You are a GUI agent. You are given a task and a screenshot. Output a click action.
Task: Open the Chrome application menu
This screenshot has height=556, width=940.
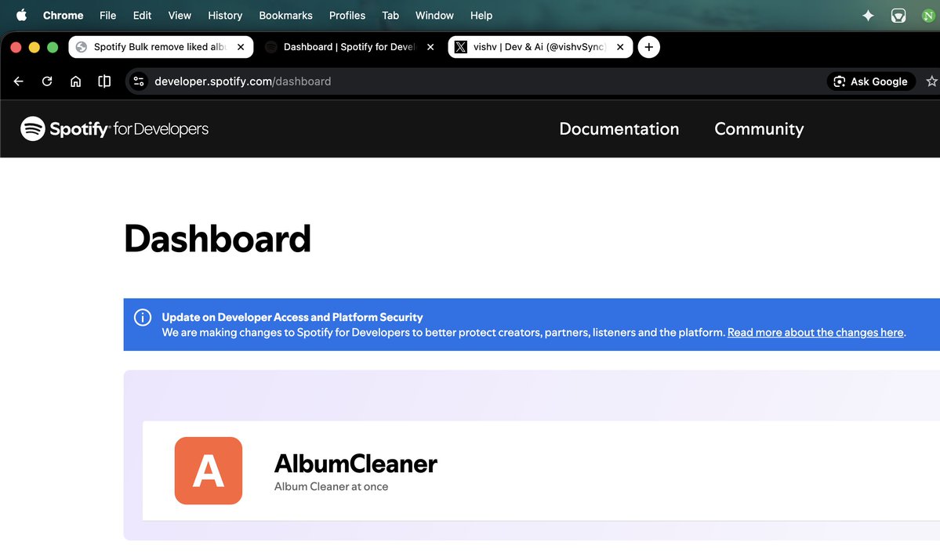click(63, 15)
